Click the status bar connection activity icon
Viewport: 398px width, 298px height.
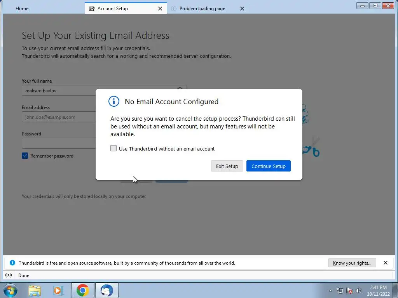[9, 275]
